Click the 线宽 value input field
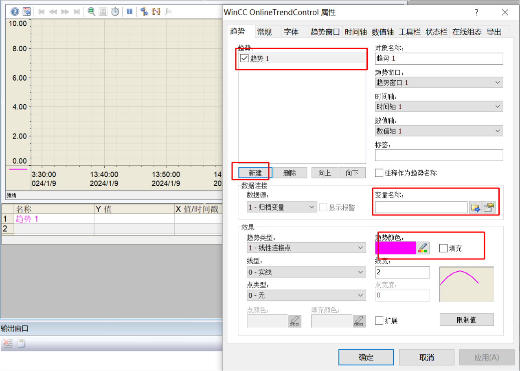The width and height of the screenshot is (520, 371). (402, 272)
